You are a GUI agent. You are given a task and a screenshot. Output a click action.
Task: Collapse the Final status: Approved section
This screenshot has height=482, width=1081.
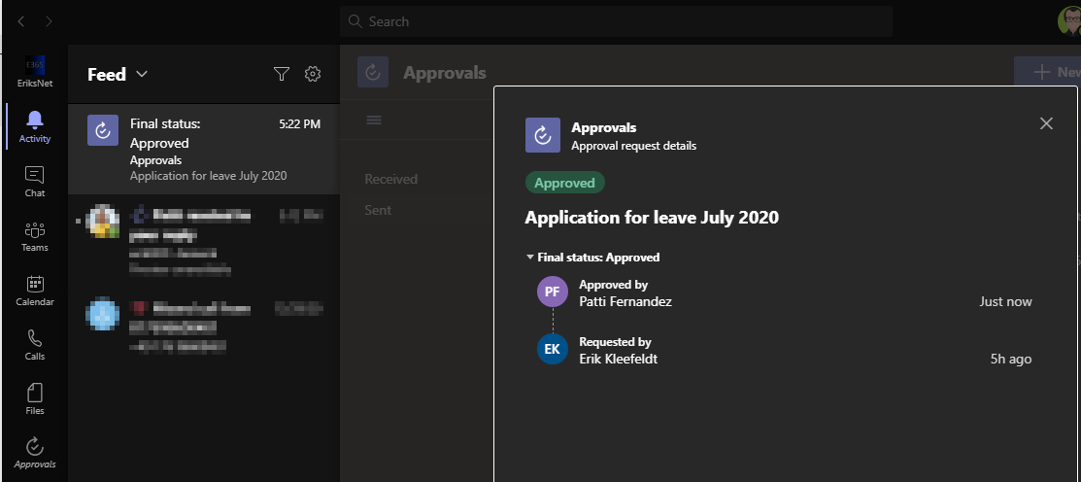(530, 258)
